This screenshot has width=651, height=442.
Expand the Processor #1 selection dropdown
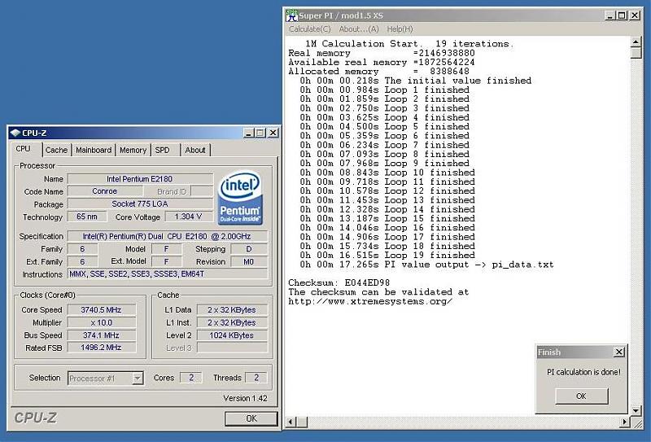138,378
